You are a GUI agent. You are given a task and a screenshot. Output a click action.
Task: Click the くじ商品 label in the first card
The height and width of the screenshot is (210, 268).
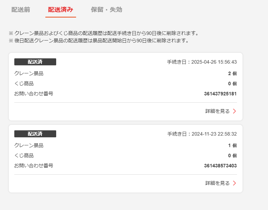pos(24,84)
